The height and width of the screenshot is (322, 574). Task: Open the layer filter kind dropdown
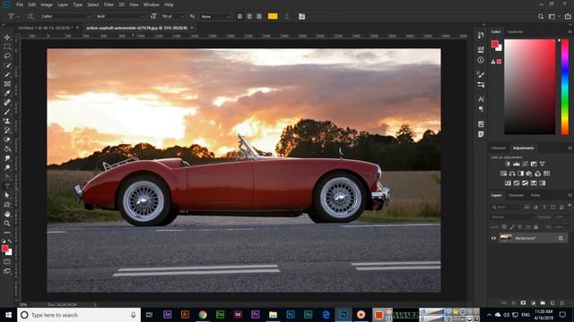(x=506, y=207)
